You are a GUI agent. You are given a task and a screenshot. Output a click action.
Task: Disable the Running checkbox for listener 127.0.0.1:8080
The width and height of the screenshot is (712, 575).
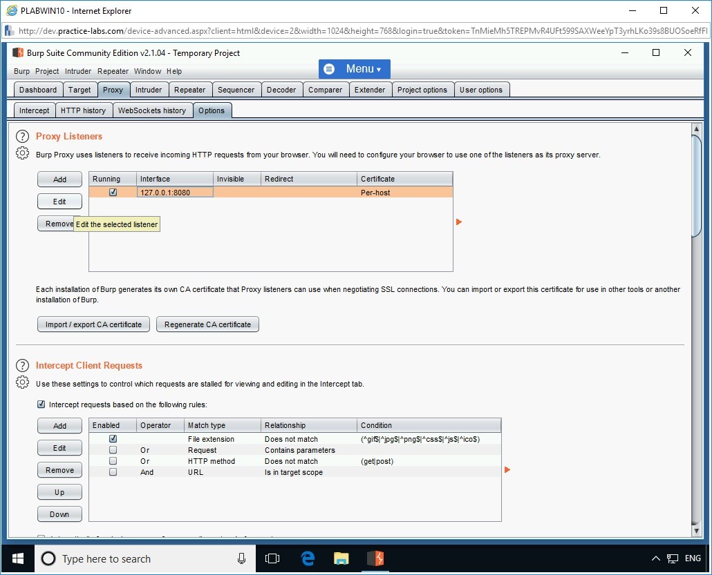(x=112, y=192)
